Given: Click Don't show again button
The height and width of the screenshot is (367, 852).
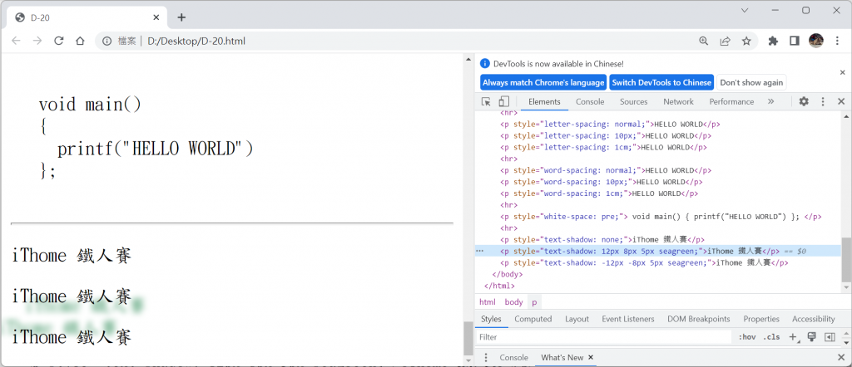Looking at the screenshot, I should coord(751,82).
